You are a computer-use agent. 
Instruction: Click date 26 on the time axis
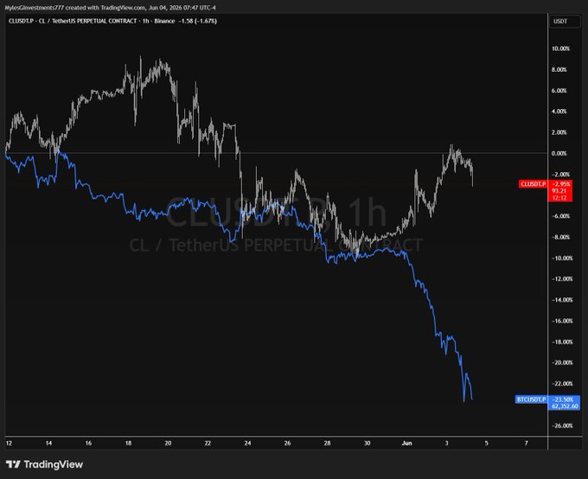tap(287, 444)
